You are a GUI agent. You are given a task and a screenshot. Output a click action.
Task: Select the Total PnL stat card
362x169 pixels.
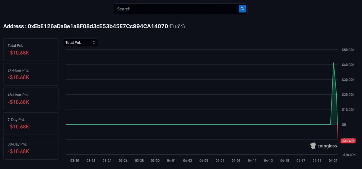pos(31,49)
